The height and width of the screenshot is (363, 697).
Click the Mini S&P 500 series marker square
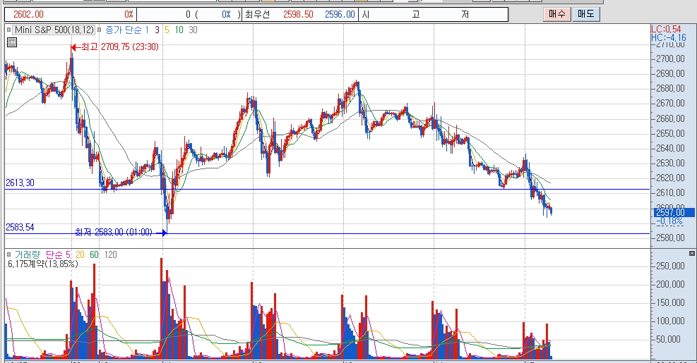[8, 30]
